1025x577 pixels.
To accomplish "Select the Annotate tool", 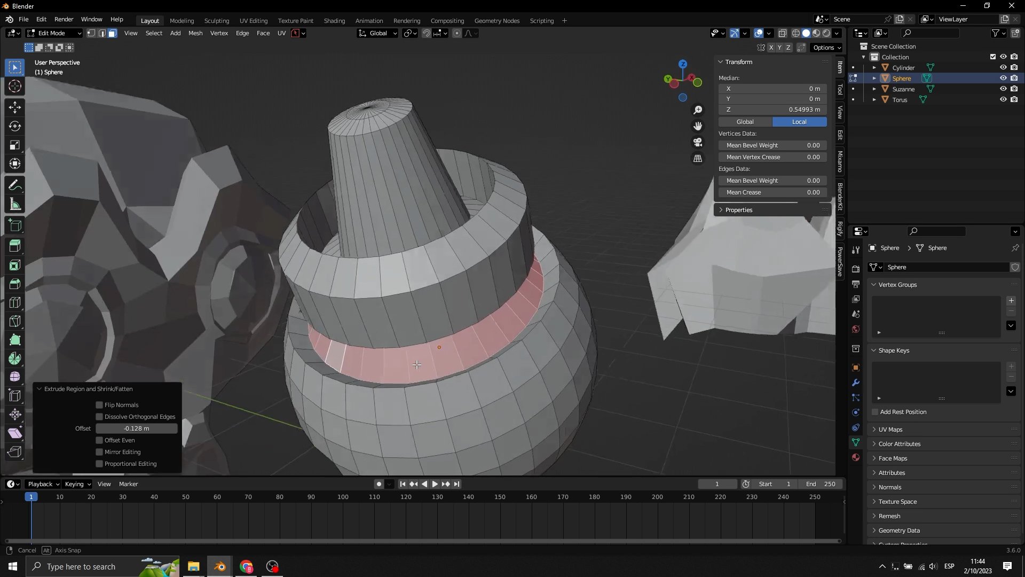I will pyautogui.click(x=14, y=184).
